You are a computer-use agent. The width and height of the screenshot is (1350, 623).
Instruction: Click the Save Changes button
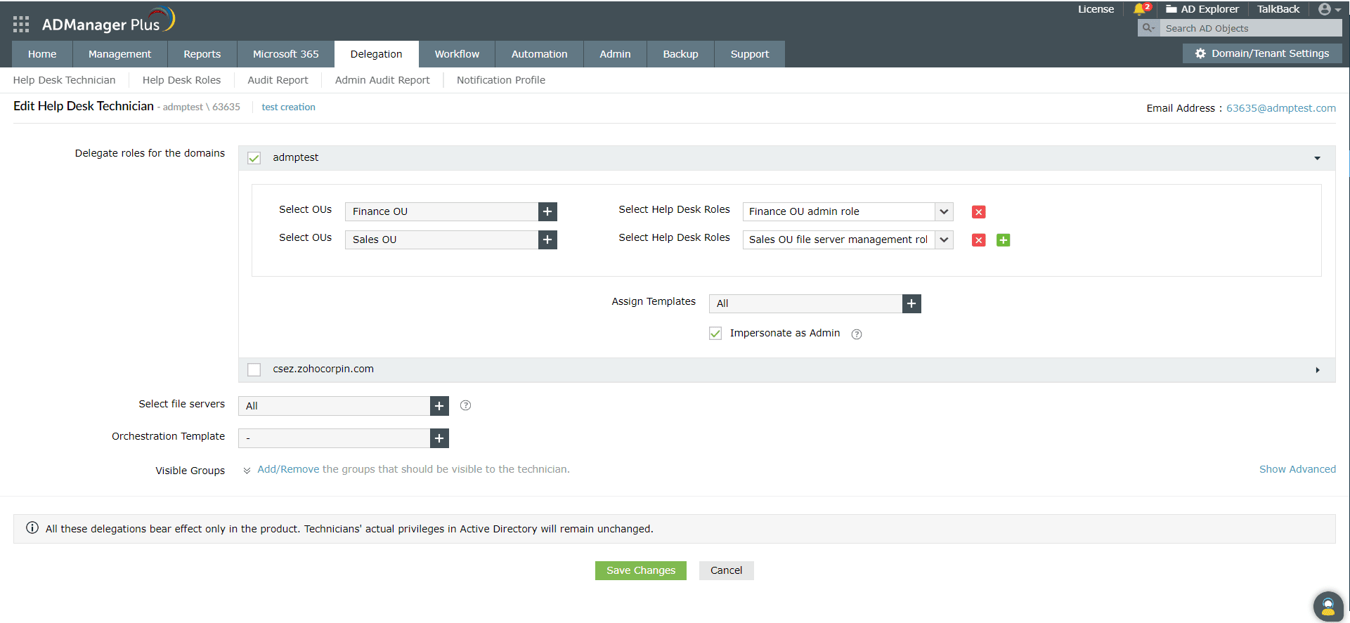coord(640,570)
